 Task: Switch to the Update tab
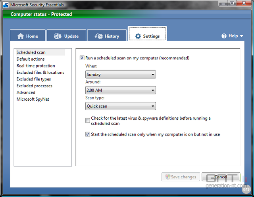(x=66, y=35)
